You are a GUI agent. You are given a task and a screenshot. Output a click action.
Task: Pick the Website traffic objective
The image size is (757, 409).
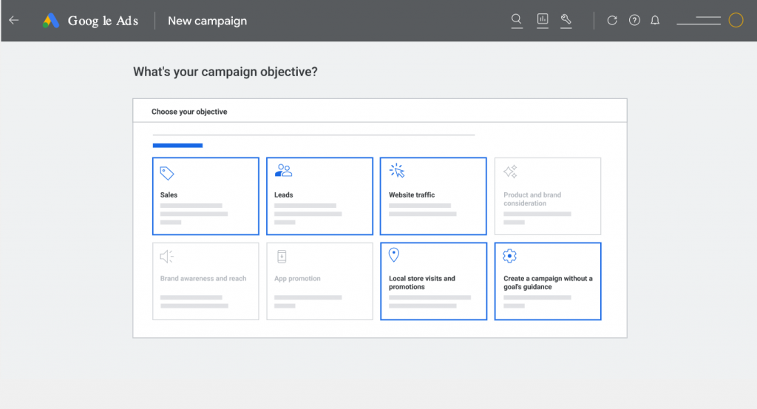433,196
